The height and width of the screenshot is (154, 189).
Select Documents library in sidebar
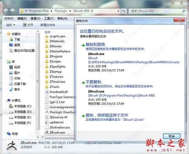pos(17,78)
